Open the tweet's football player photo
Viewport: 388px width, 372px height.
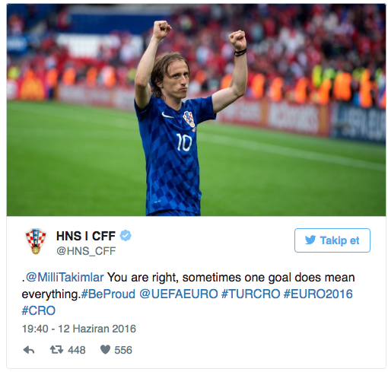[196, 110]
